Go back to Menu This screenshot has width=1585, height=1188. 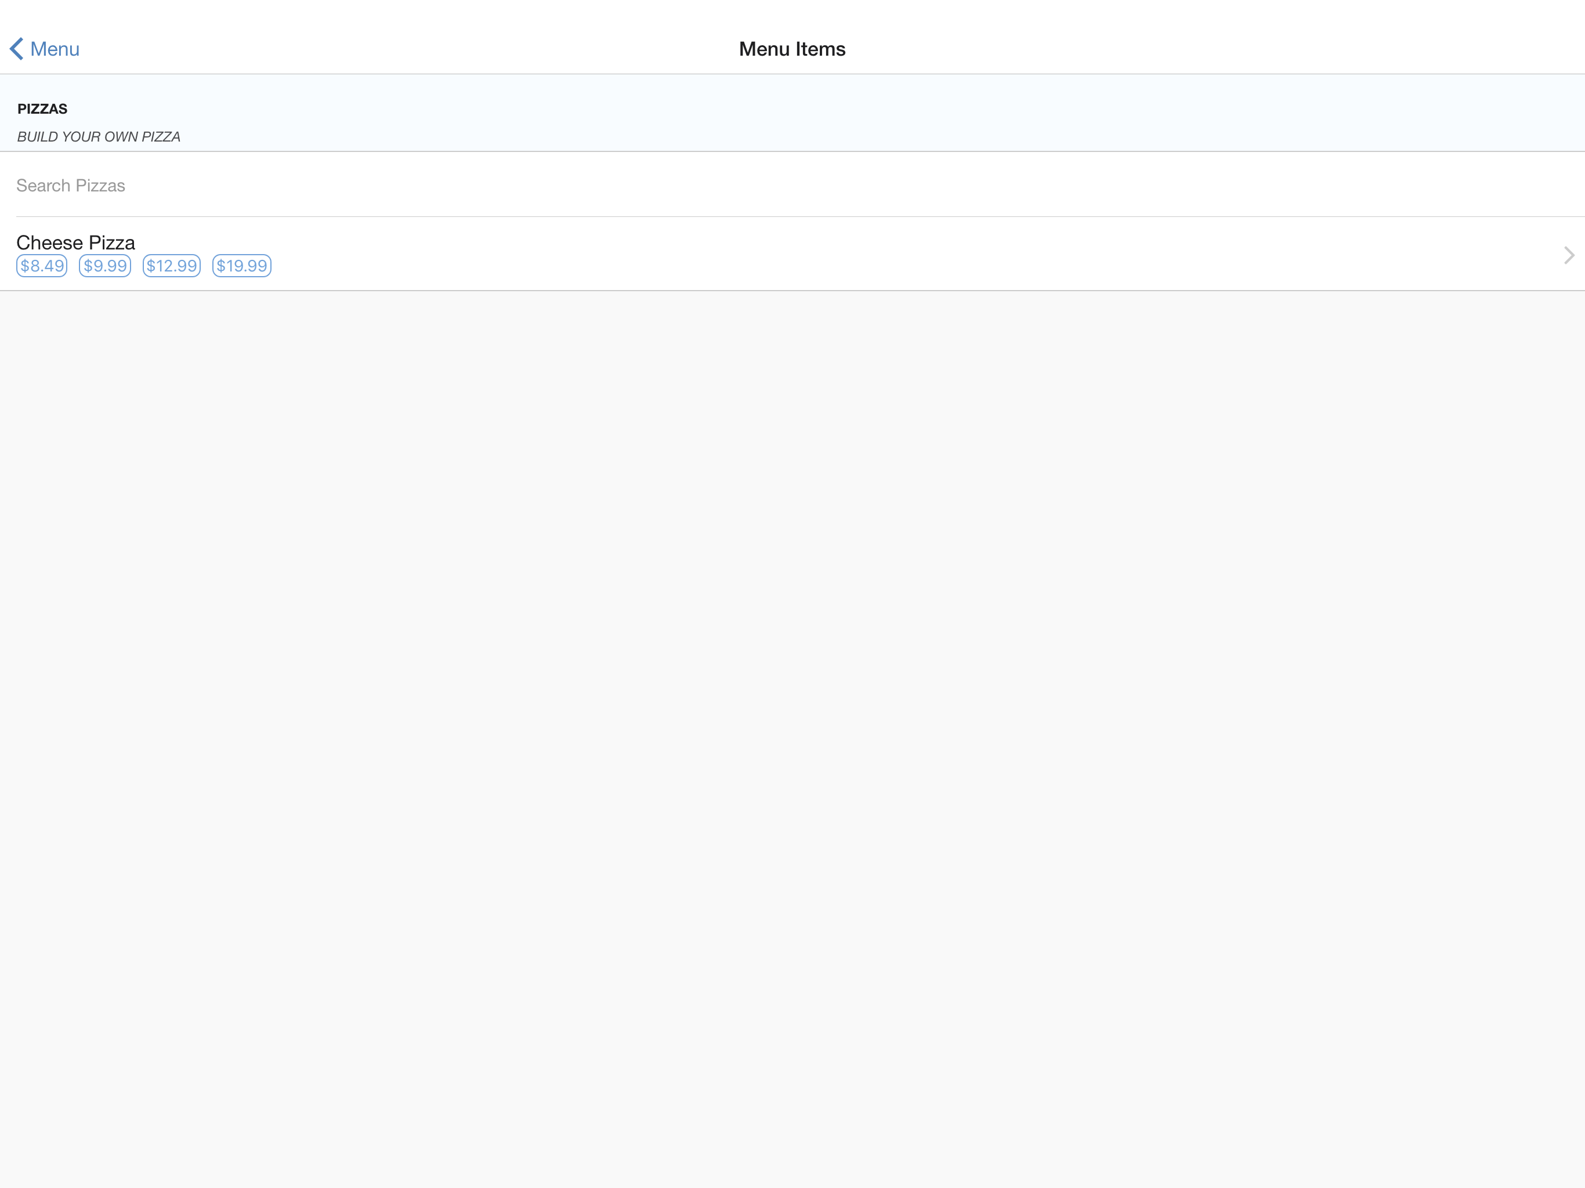pyautogui.click(x=45, y=49)
